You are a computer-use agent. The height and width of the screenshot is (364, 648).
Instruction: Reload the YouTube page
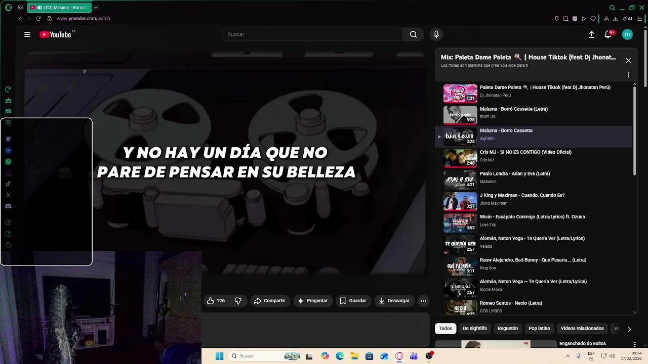click(x=38, y=19)
